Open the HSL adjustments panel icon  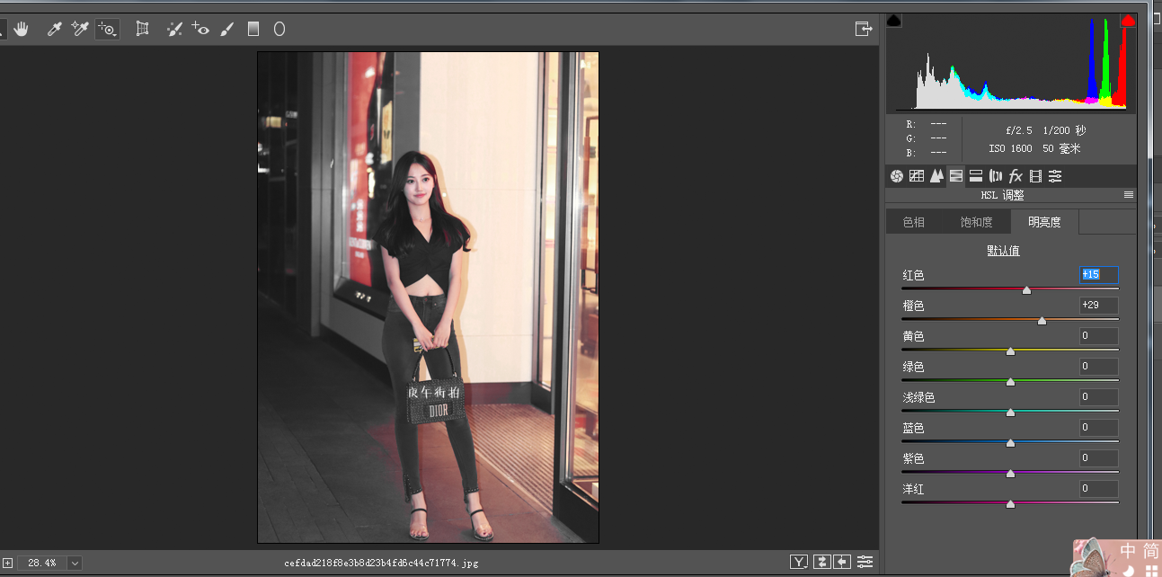(956, 176)
